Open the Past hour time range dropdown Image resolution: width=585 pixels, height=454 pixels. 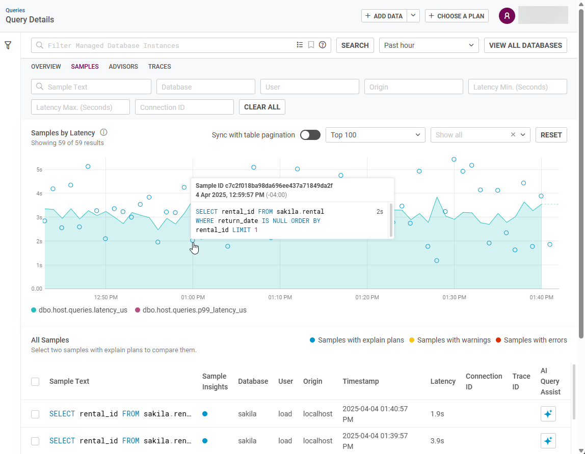(429, 45)
